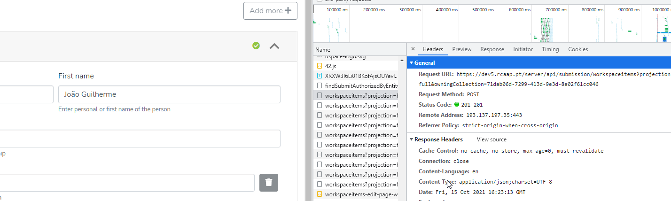Click the 500000 ms timeline label
This screenshot has width=671, height=201.
[484, 9]
